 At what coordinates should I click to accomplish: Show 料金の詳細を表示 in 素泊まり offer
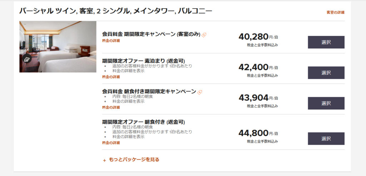coord(128,71)
